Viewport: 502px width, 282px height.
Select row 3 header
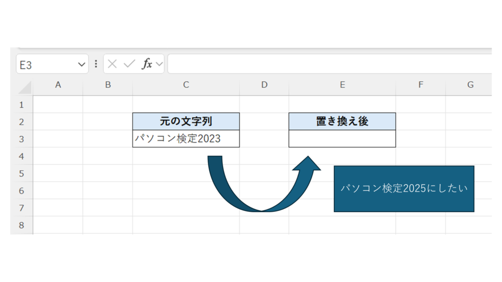(21, 139)
